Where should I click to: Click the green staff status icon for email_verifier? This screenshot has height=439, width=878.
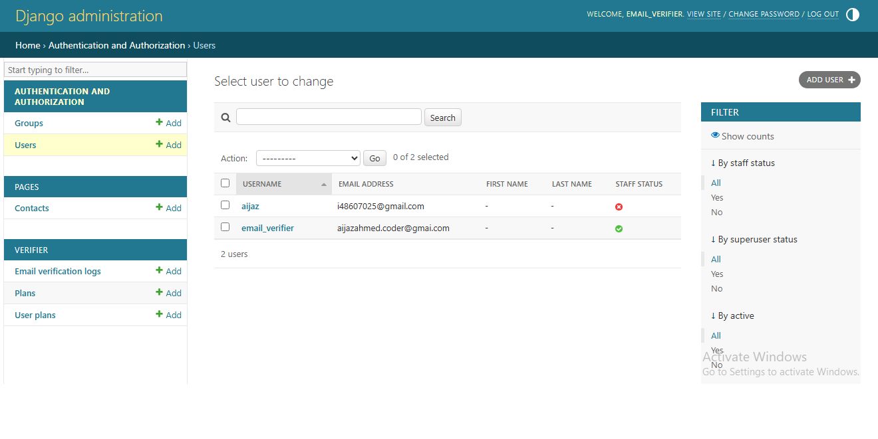[x=619, y=228]
